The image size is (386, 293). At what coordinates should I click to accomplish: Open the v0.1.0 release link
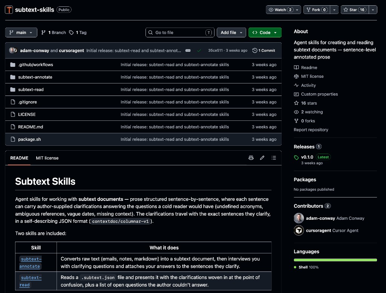[x=307, y=157]
